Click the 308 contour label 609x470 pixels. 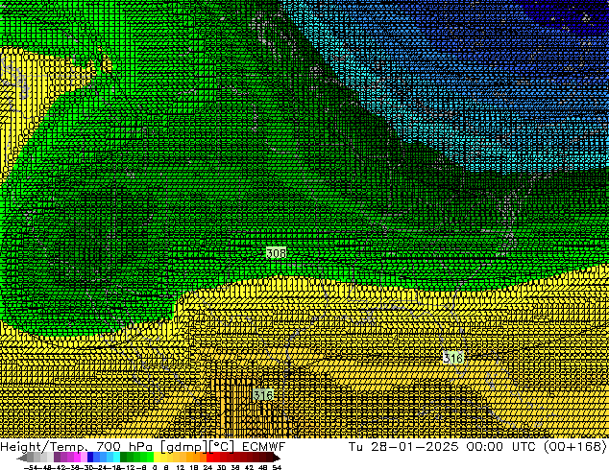(276, 253)
